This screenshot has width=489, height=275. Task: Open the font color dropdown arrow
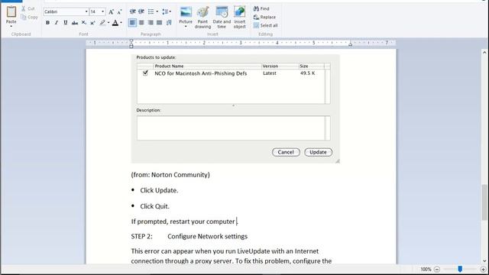coord(121,22)
